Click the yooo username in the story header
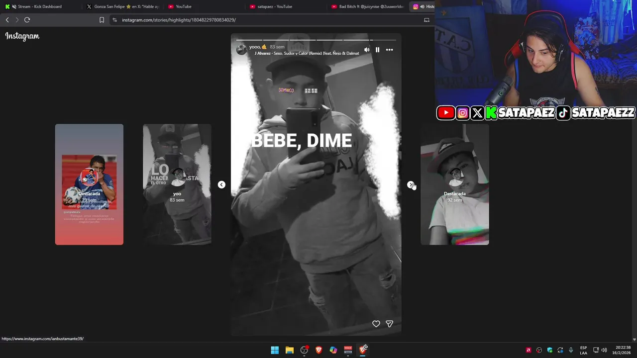The image size is (637, 358). (258, 47)
